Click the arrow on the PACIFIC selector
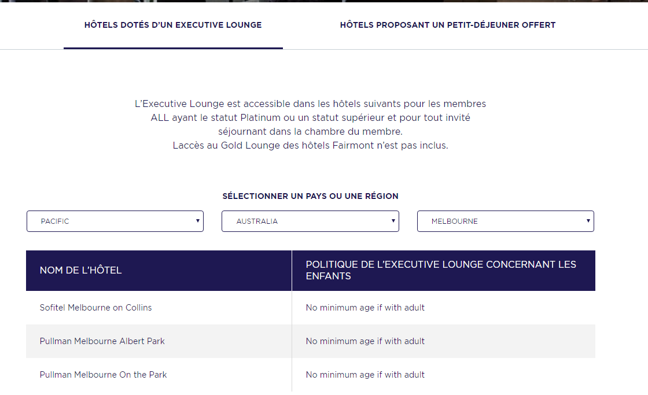The width and height of the screenshot is (648, 395). (x=197, y=221)
